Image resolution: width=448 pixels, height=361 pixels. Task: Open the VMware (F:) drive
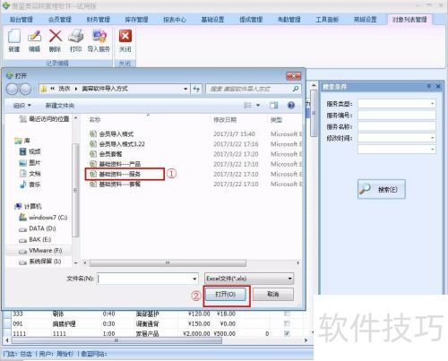pyautogui.click(x=40, y=251)
